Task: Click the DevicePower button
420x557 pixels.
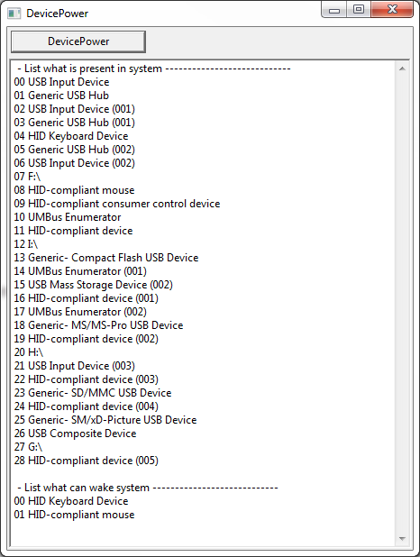Action: click(x=78, y=41)
